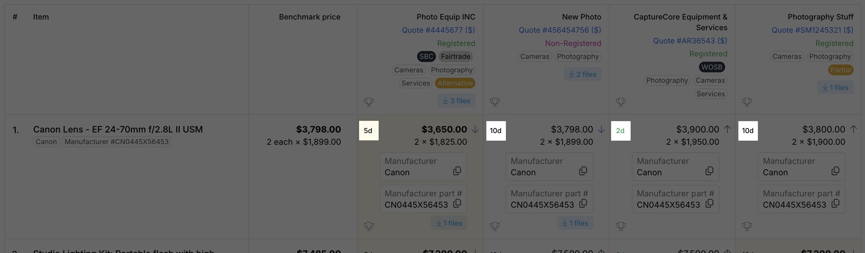Download 2 files from New Photo
This screenshot has height=253, width=865.
point(582,74)
